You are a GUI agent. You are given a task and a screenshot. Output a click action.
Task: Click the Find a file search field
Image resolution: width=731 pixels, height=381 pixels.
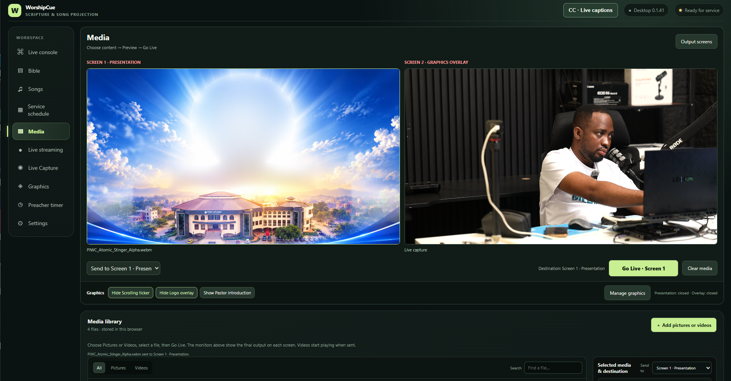pos(553,368)
